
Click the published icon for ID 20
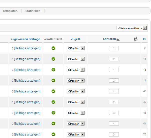[53, 134]
